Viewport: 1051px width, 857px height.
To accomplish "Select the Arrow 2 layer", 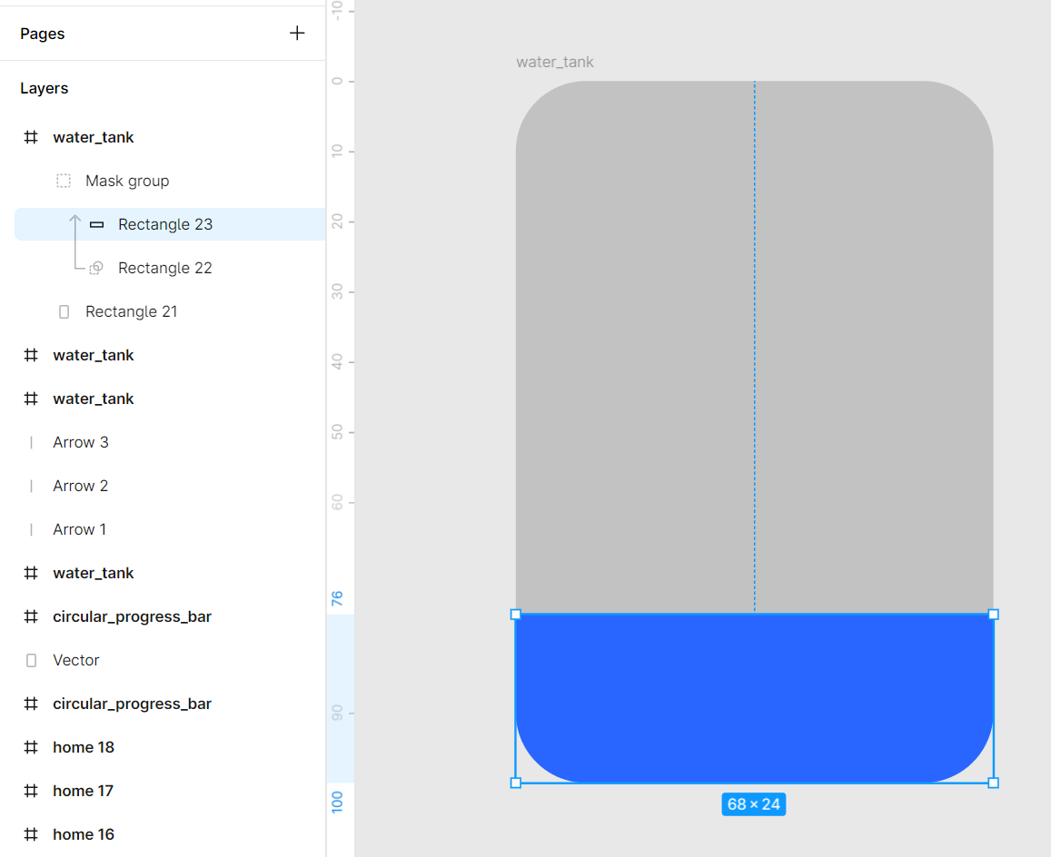I will click(x=81, y=486).
